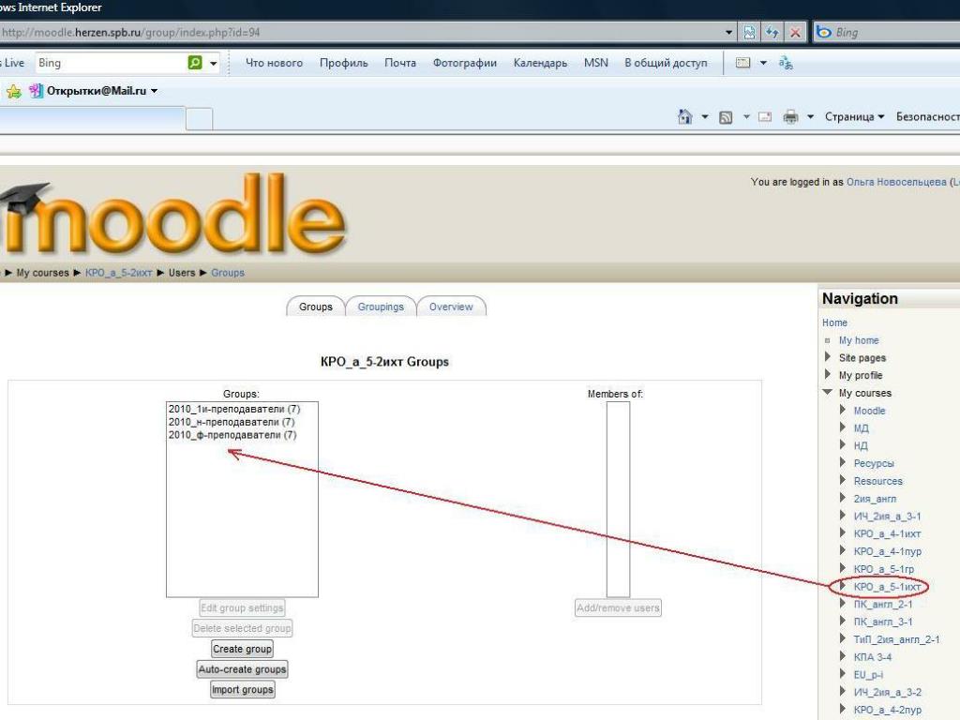The height and width of the screenshot is (720, 960).
Task: Click the new tab button in the tab strip
Action: pos(199,118)
